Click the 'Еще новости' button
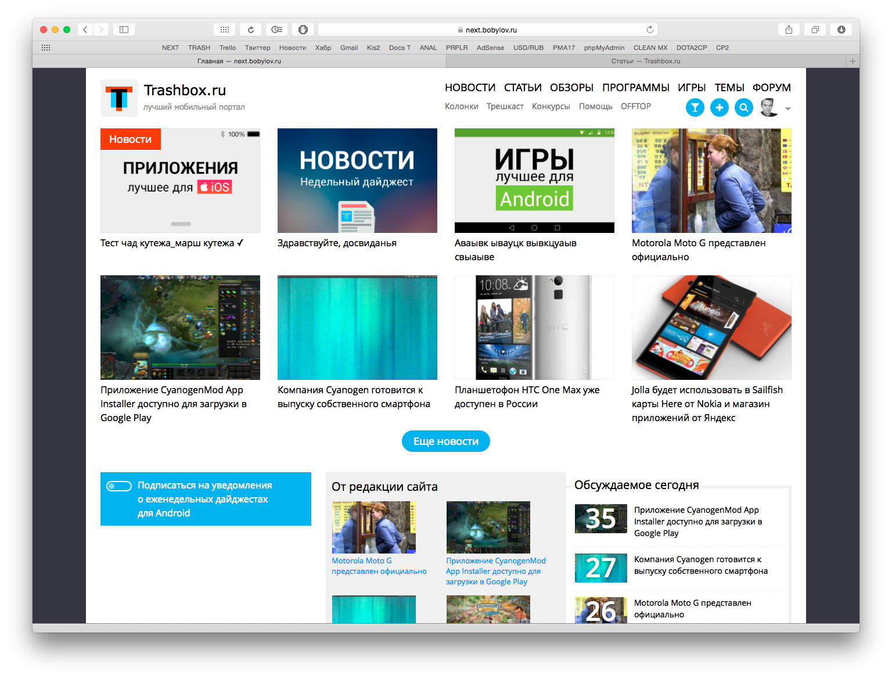 click(446, 441)
